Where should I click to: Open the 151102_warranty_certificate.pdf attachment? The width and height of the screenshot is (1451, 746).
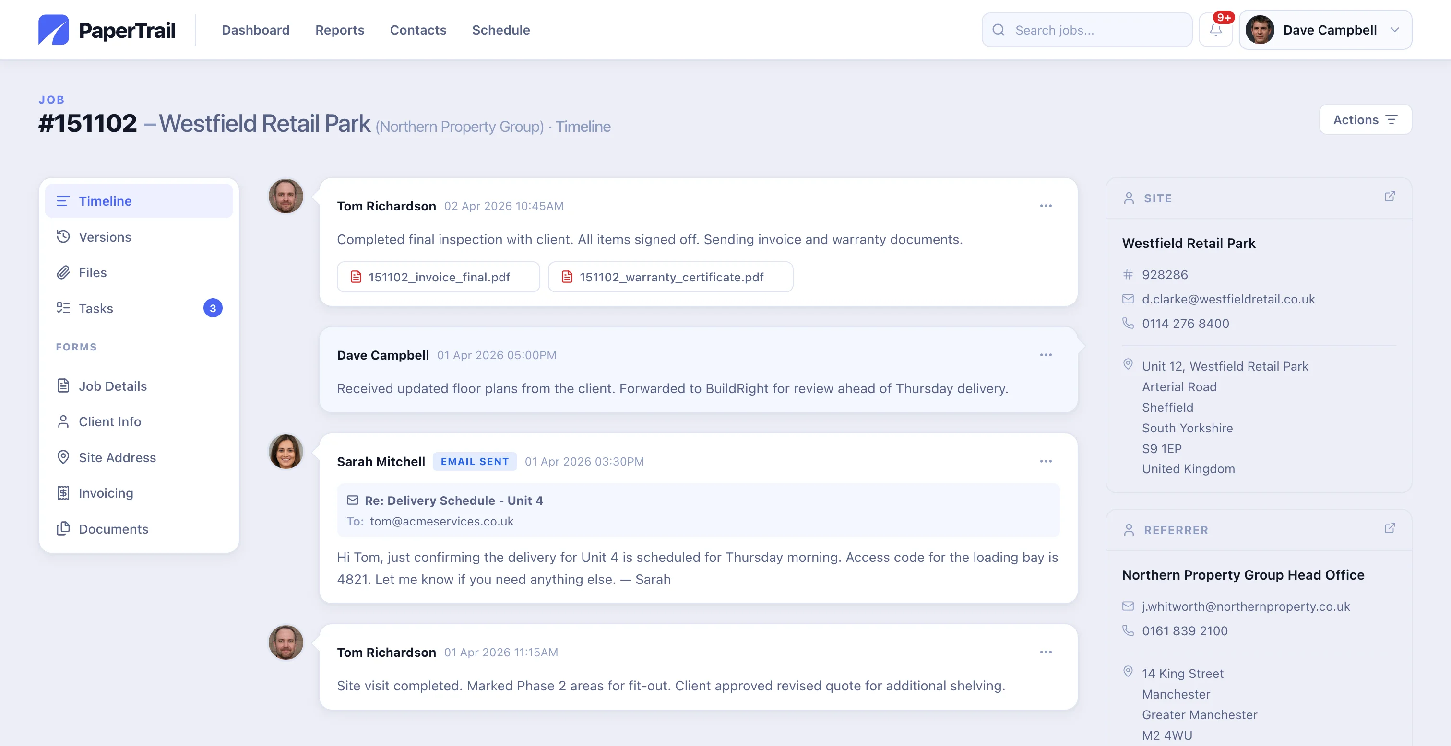coord(670,277)
